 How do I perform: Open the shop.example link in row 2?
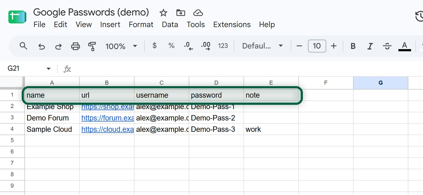pos(108,107)
